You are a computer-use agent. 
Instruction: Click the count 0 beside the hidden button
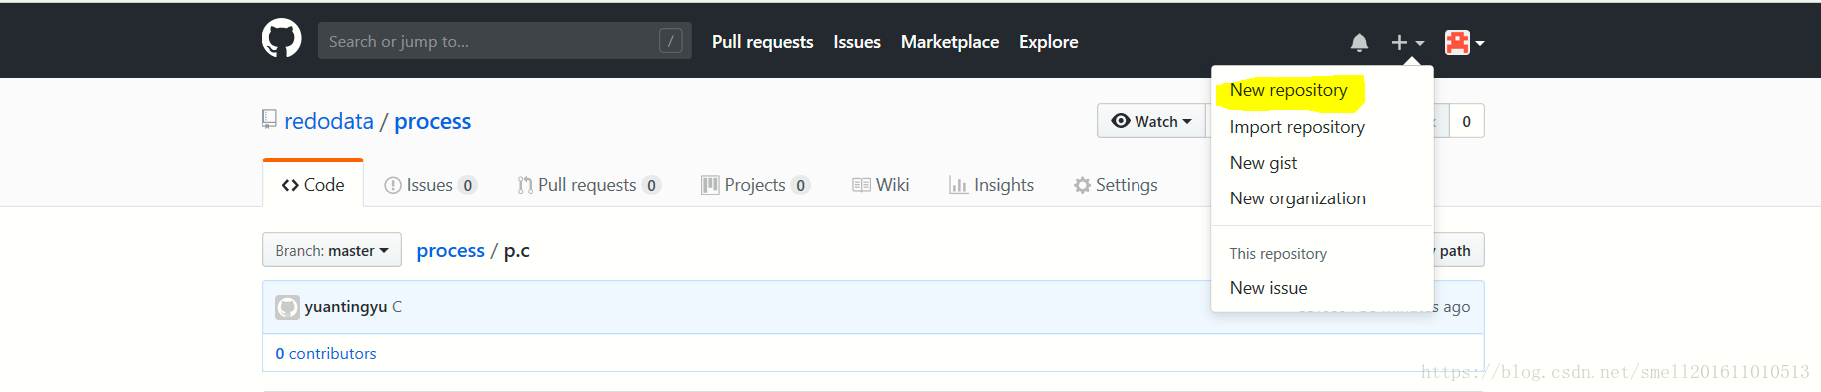point(1466,121)
